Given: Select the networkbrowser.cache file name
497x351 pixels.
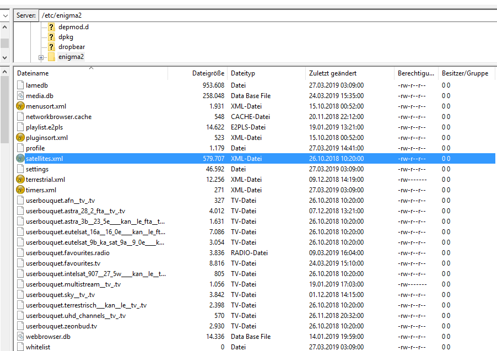Looking at the screenshot, I should click(58, 117).
